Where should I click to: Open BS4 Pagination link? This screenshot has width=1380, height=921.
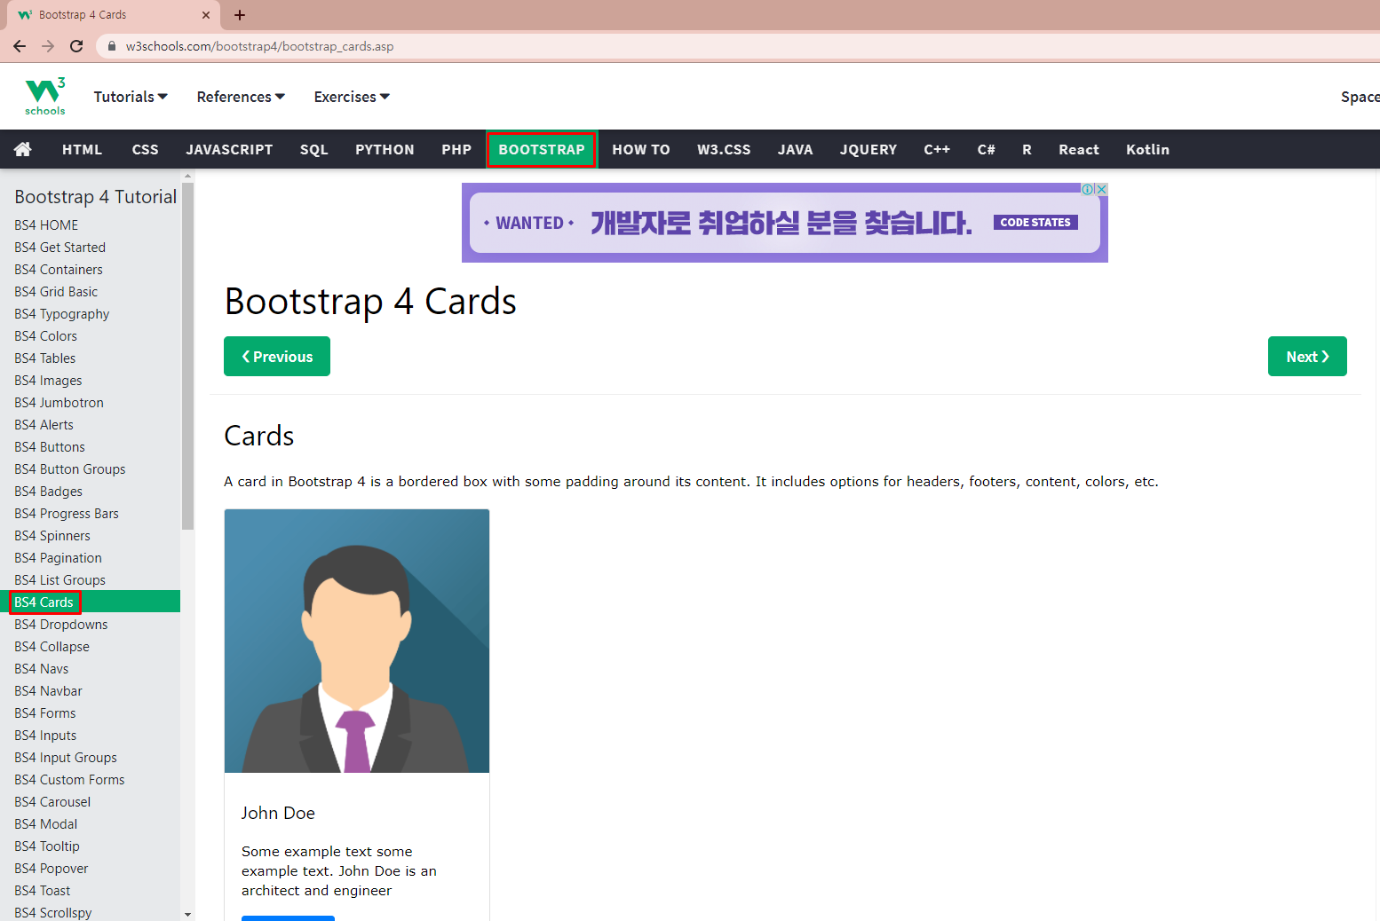coord(58,558)
